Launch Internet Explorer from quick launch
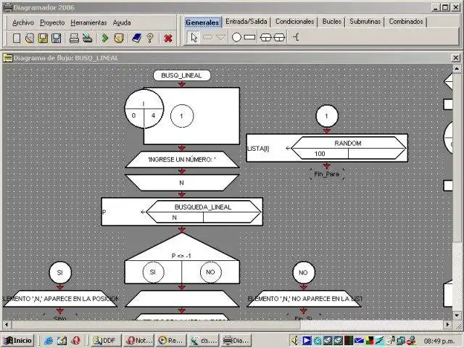This screenshot has height=348, width=464. (49, 341)
